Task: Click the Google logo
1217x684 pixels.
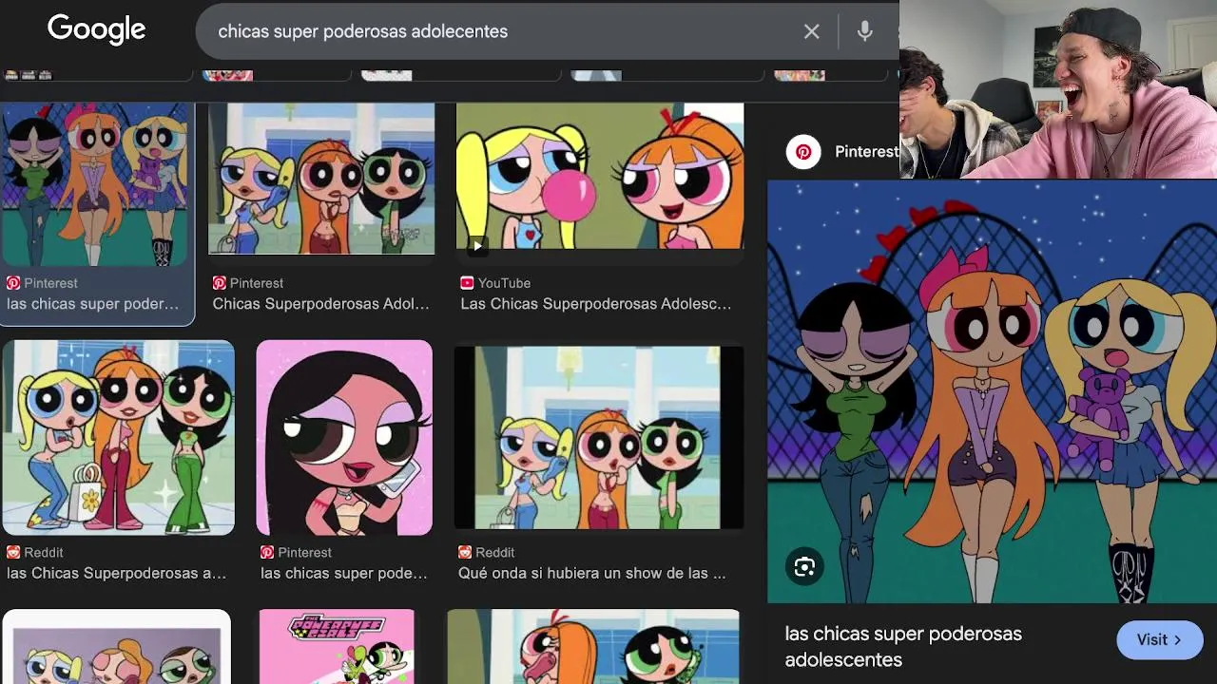Action: (x=96, y=29)
